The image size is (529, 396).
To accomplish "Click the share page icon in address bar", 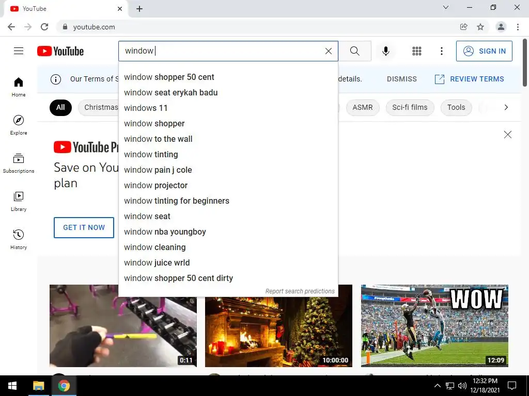I will (x=464, y=27).
